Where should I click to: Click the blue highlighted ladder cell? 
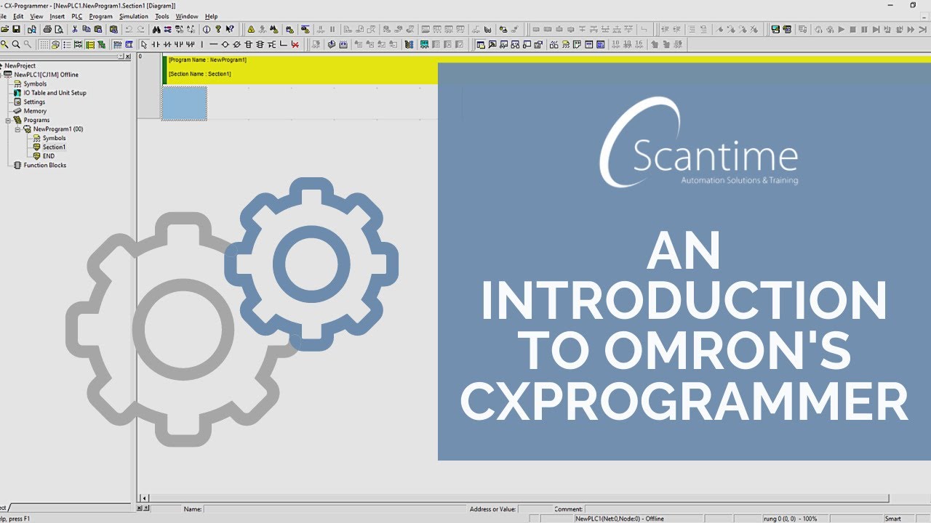click(x=184, y=103)
